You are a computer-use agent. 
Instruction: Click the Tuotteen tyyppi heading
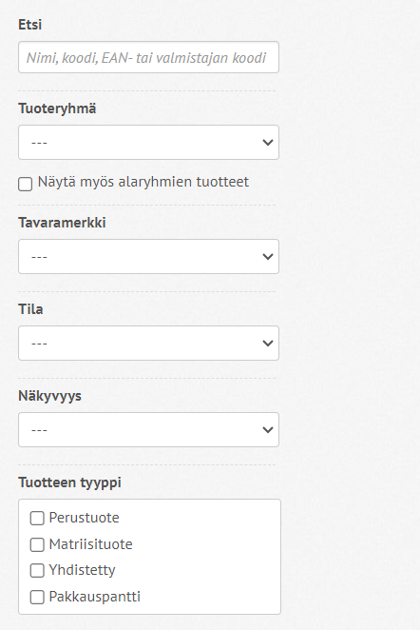69,482
